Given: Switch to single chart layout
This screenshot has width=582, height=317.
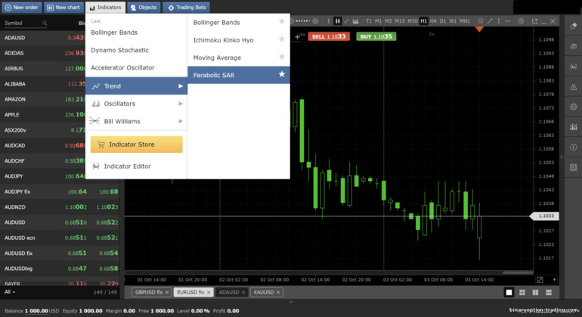Looking at the screenshot, I should [x=509, y=293].
